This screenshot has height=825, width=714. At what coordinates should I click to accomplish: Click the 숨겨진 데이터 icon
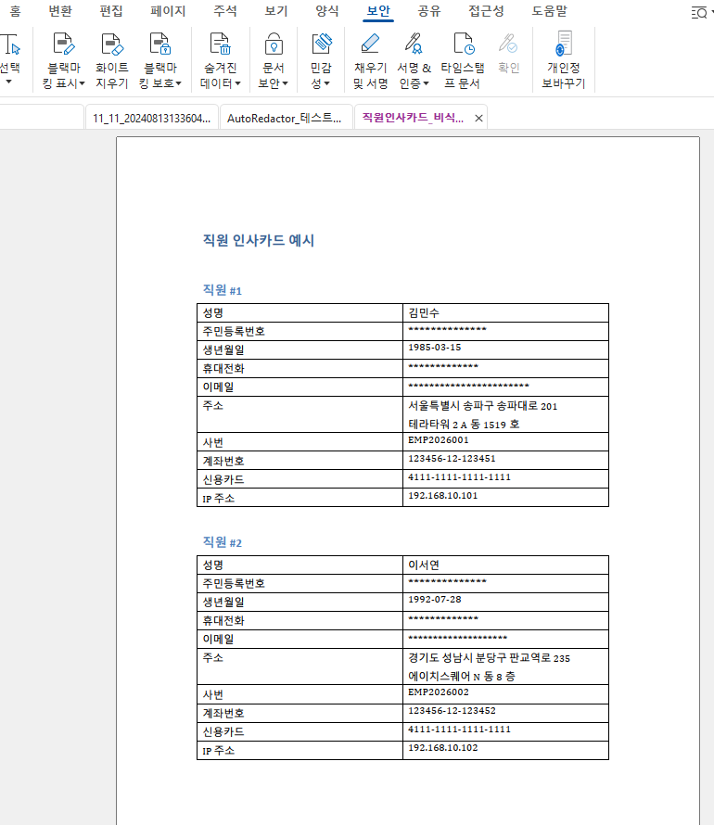tap(220, 44)
